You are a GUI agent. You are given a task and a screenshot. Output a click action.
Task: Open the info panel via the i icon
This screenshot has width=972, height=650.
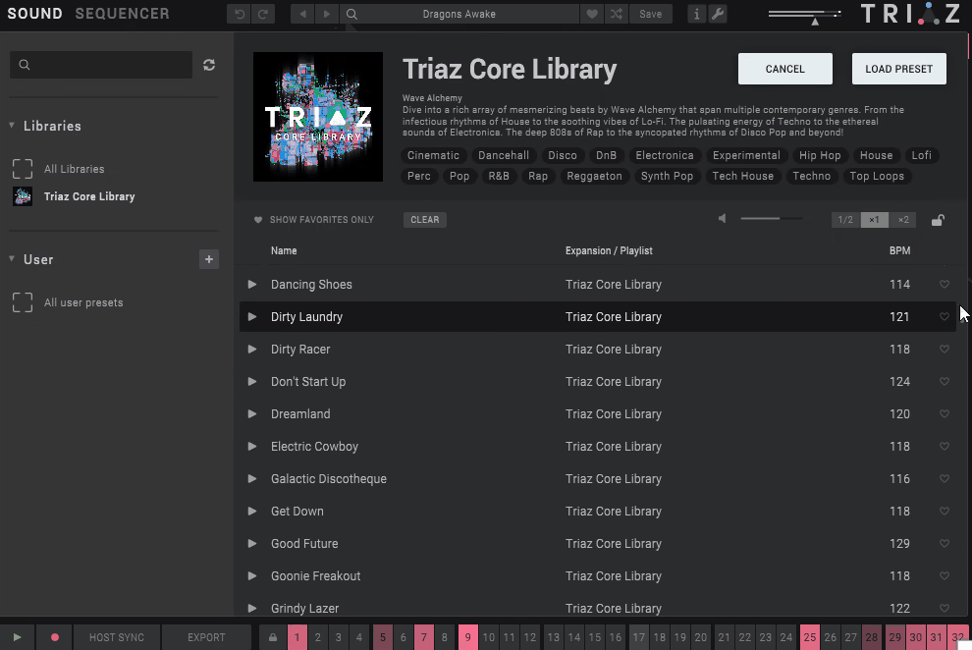(x=696, y=14)
